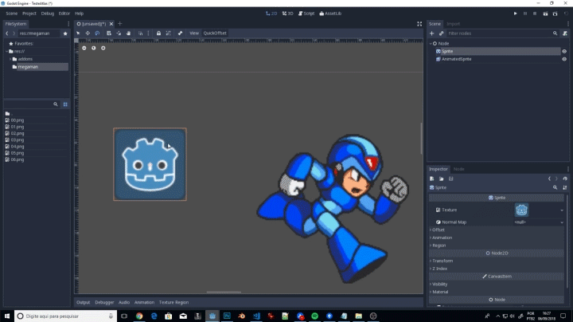
Task: Expand the Offset section
Action: tap(438, 230)
